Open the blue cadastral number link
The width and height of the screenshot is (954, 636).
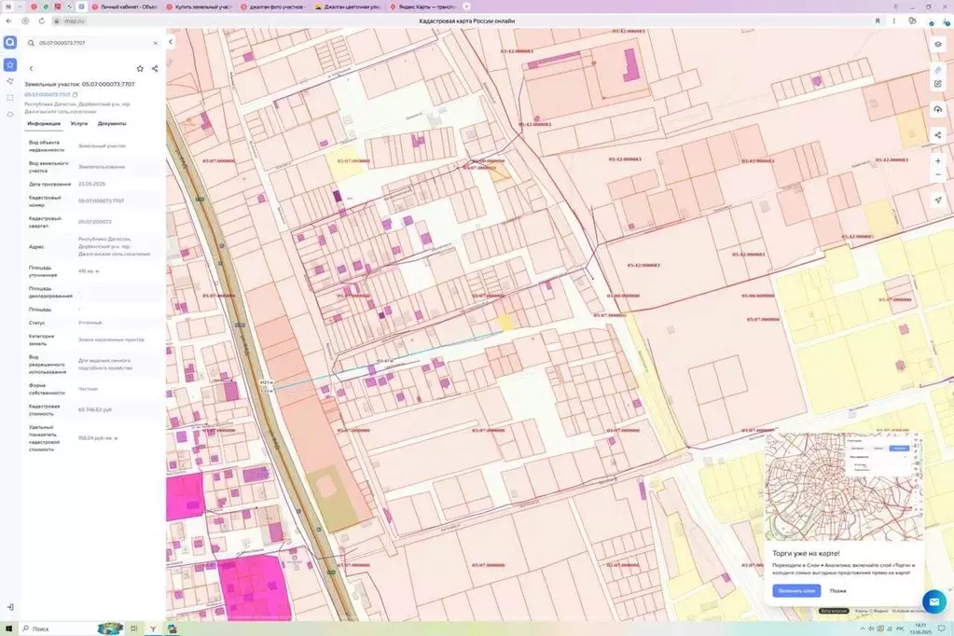pos(48,95)
